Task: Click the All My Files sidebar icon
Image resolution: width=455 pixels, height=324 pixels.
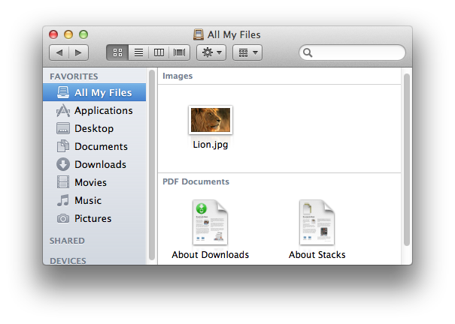Action: (63, 92)
